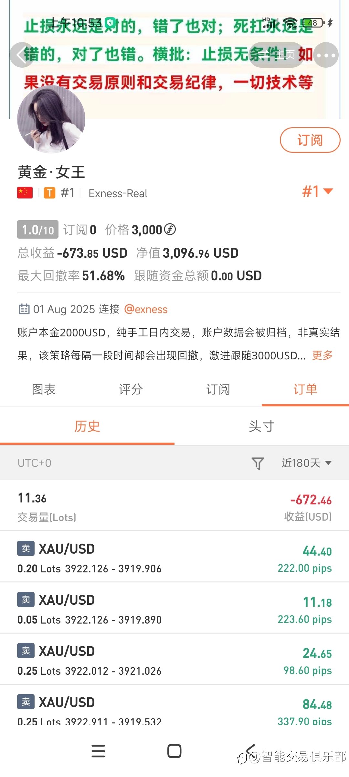Tap the back arrow at top left
Viewport: 349px width, 777px height.
coord(22,55)
